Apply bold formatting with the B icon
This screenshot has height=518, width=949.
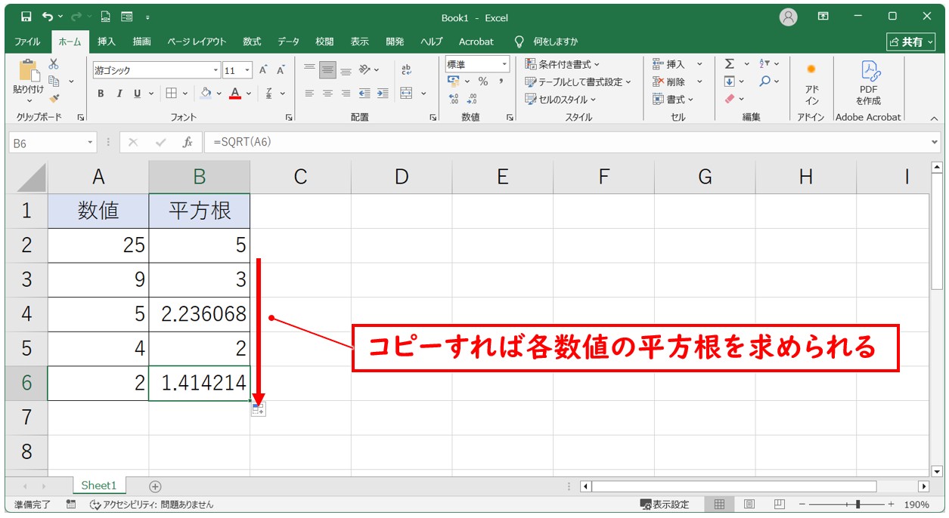click(x=101, y=94)
